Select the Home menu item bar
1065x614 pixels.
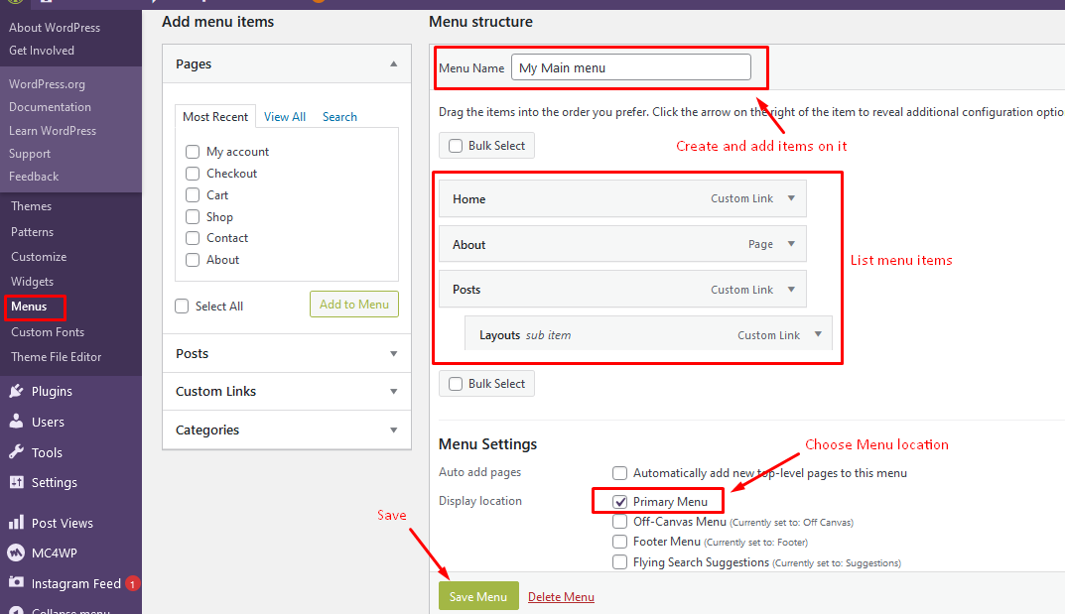pos(622,198)
